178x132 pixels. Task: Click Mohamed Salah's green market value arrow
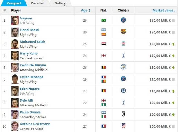[173, 44]
